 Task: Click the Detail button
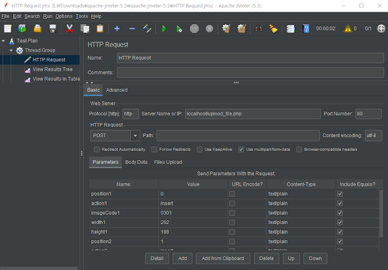[x=157, y=258]
